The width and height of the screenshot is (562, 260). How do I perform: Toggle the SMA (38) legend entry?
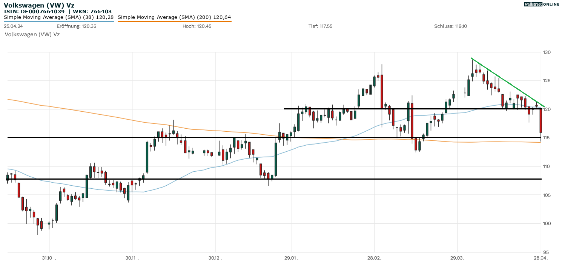(59, 17)
